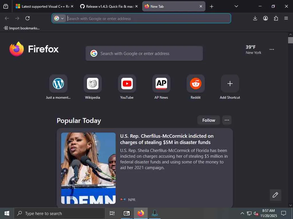293x219 pixels.
Task: Open Windows Task View
Action: tap(112, 213)
